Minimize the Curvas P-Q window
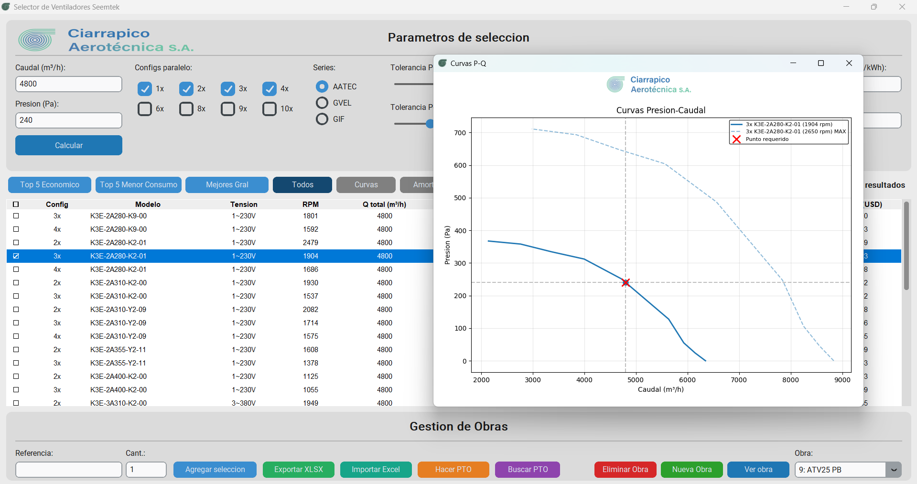This screenshot has width=917, height=484. [793, 63]
